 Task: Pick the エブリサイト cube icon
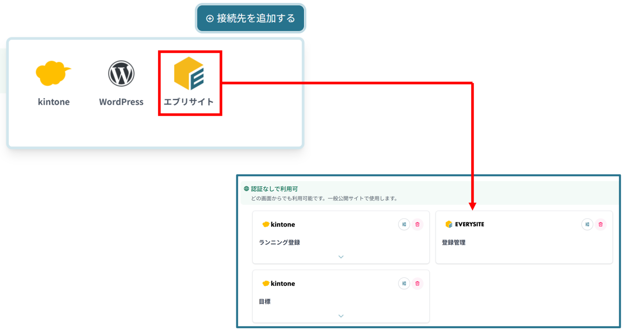click(x=189, y=74)
